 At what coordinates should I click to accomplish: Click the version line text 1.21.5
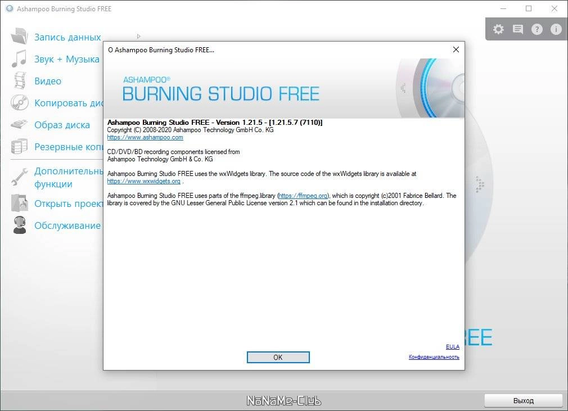coord(215,123)
